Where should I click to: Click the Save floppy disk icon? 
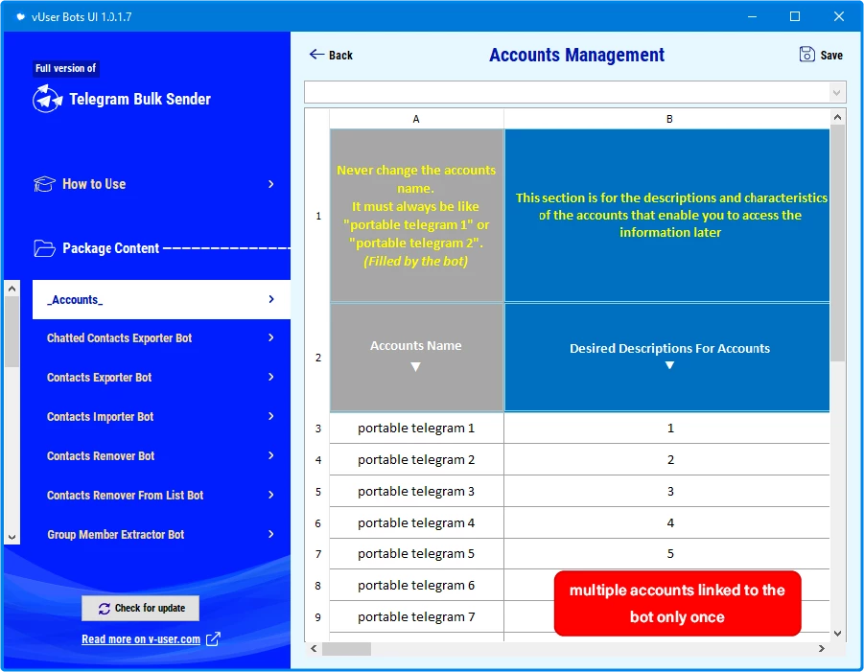pyautogui.click(x=806, y=55)
